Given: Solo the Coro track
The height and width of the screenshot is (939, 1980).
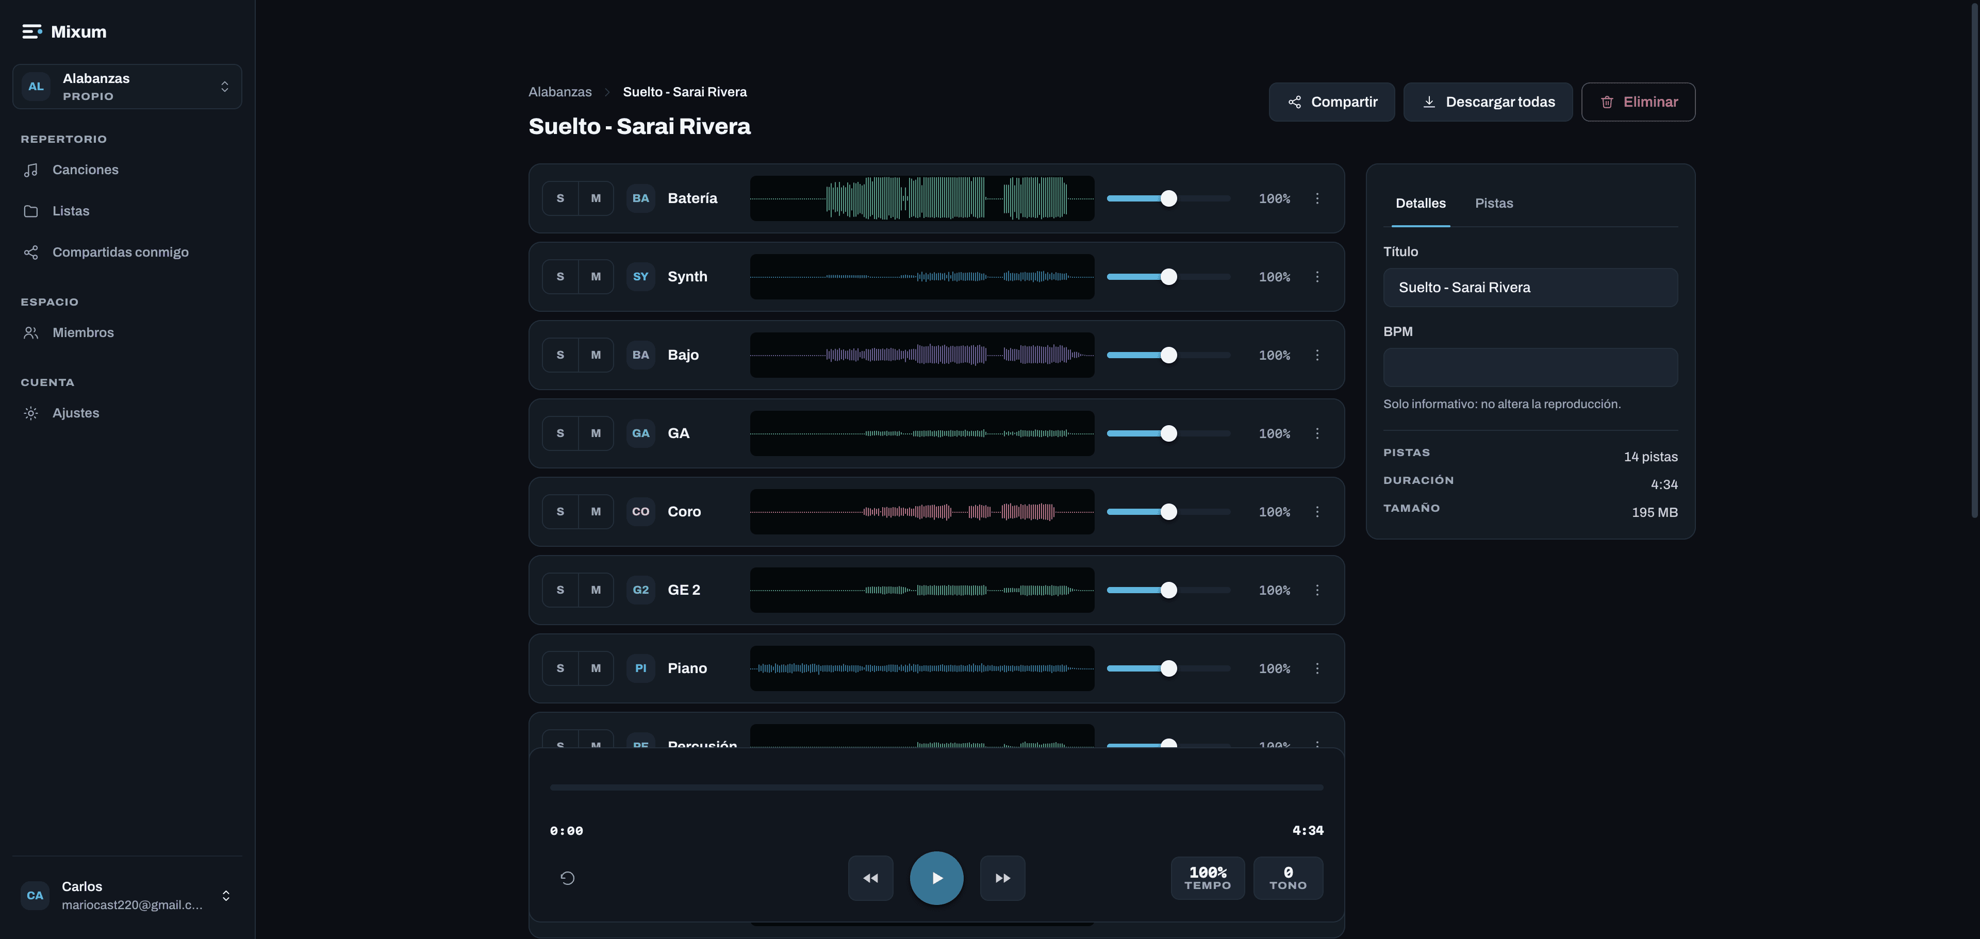Looking at the screenshot, I should [560, 512].
